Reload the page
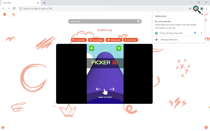210x131 pixels. tap(14, 9)
